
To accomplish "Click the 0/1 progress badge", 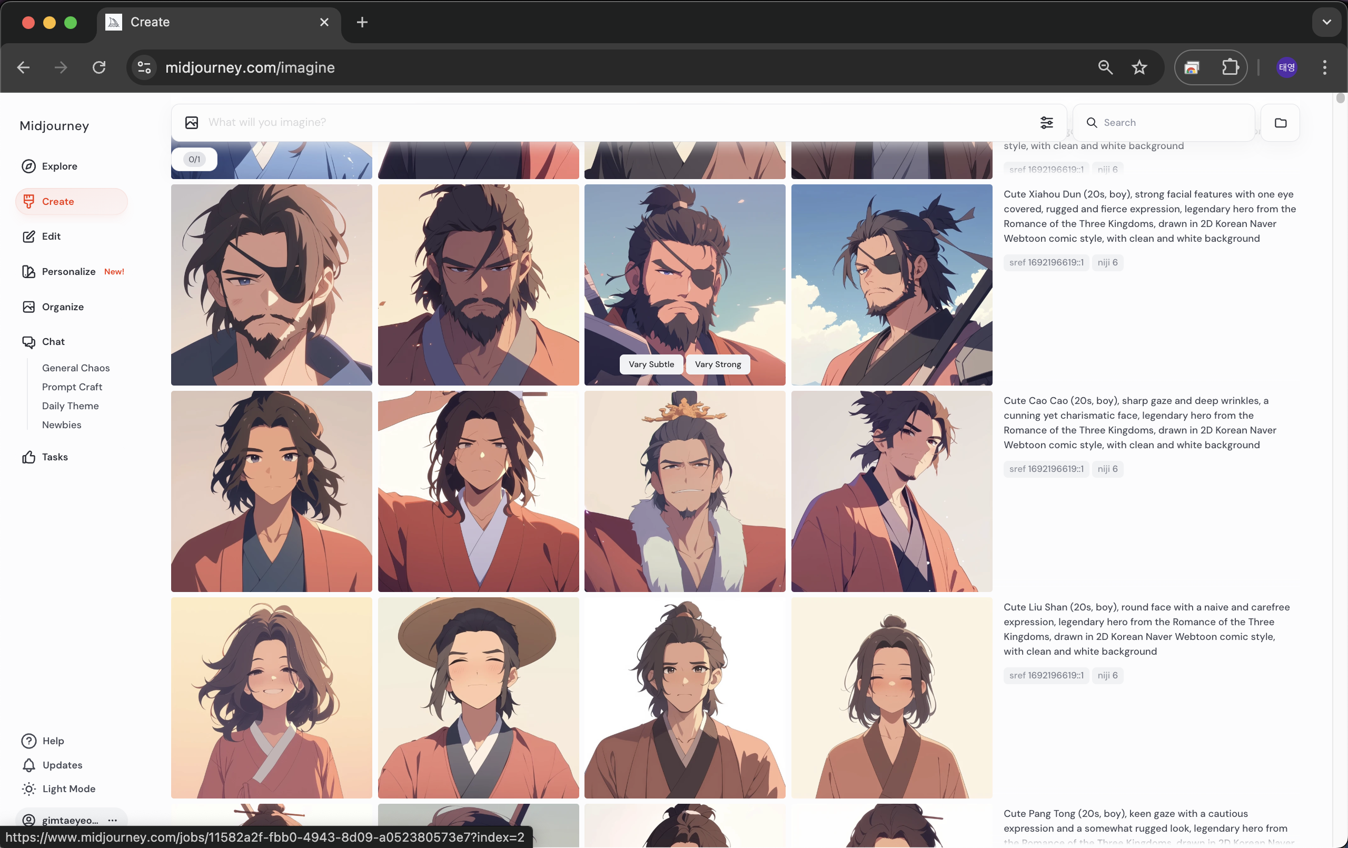I will (194, 160).
